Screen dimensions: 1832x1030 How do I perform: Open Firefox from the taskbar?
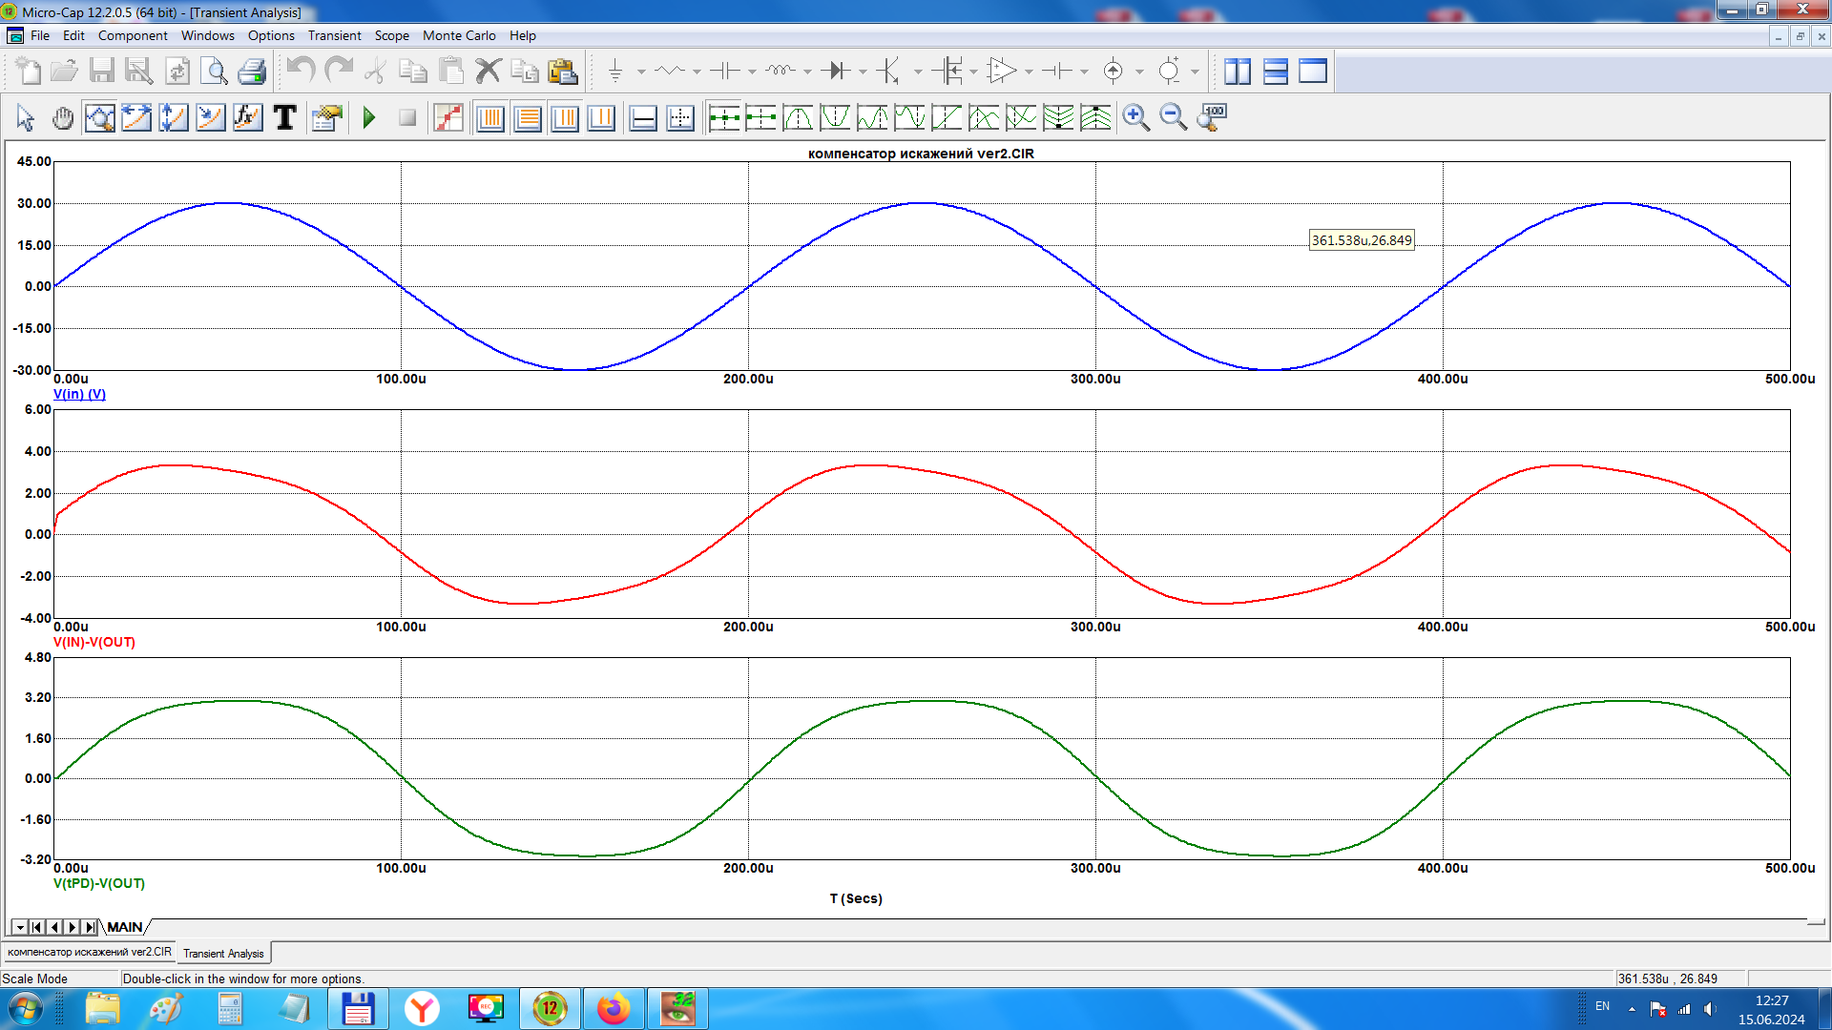(x=614, y=1008)
